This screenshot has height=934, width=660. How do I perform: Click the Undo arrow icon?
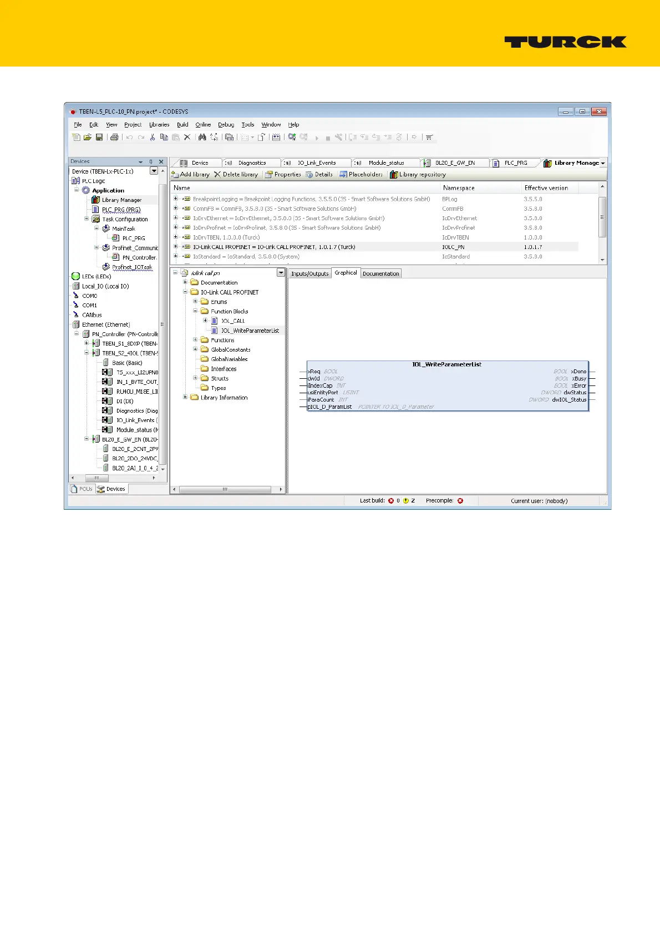point(129,137)
